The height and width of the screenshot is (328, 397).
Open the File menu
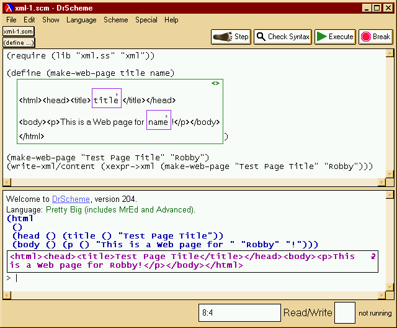tap(11, 20)
